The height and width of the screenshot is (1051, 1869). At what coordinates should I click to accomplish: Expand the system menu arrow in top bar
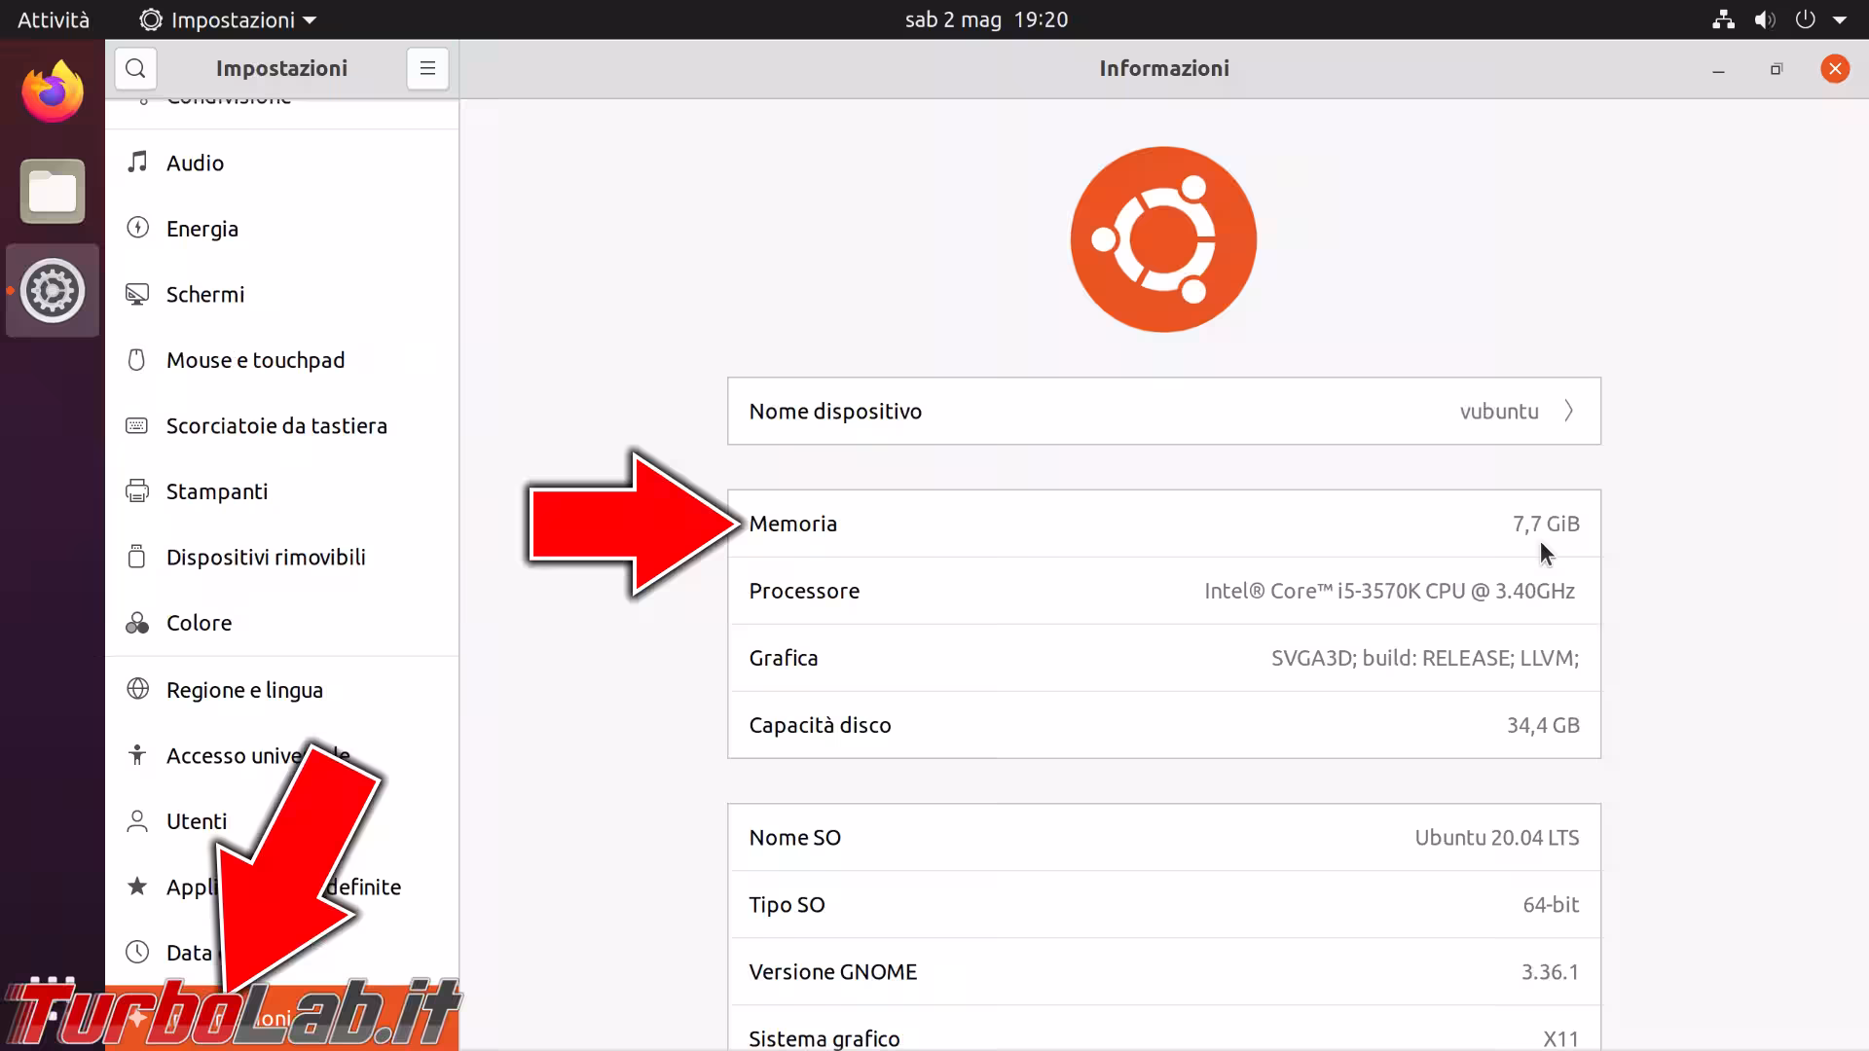[x=1839, y=19]
